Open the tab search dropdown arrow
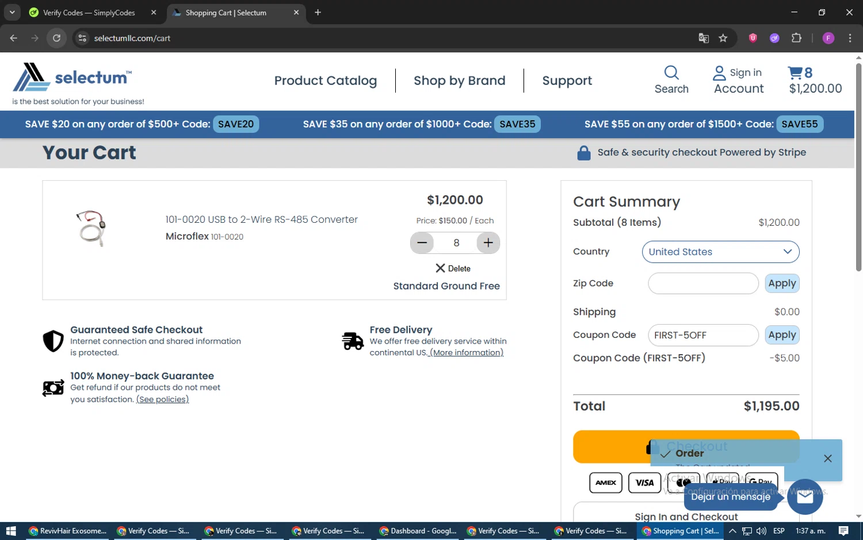The width and height of the screenshot is (863, 540). (12, 13)
